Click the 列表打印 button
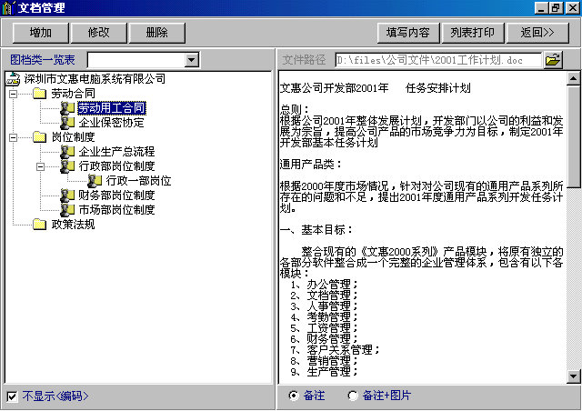 click(x=473, y=33)
